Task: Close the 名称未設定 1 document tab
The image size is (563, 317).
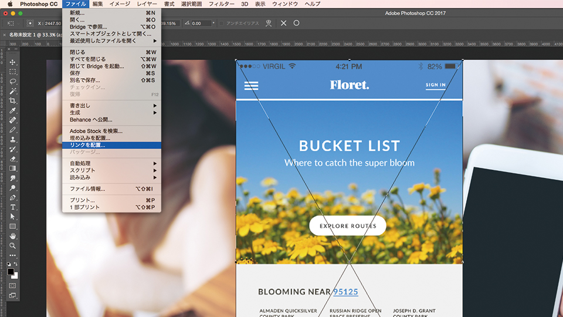Action: (x=4, y=35)
